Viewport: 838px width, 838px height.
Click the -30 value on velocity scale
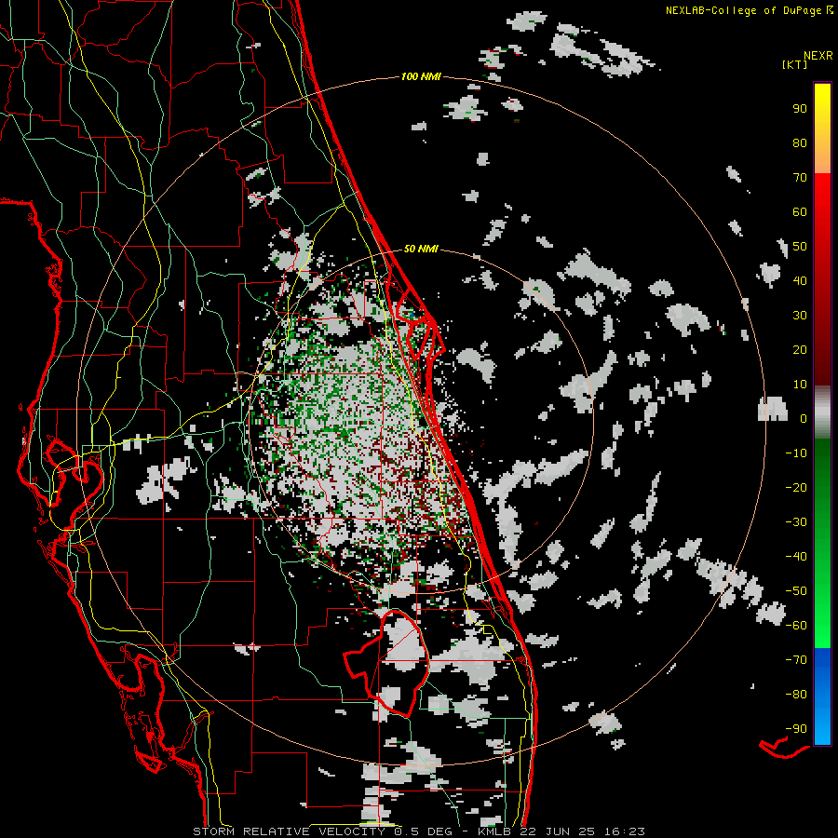(796, 522)
